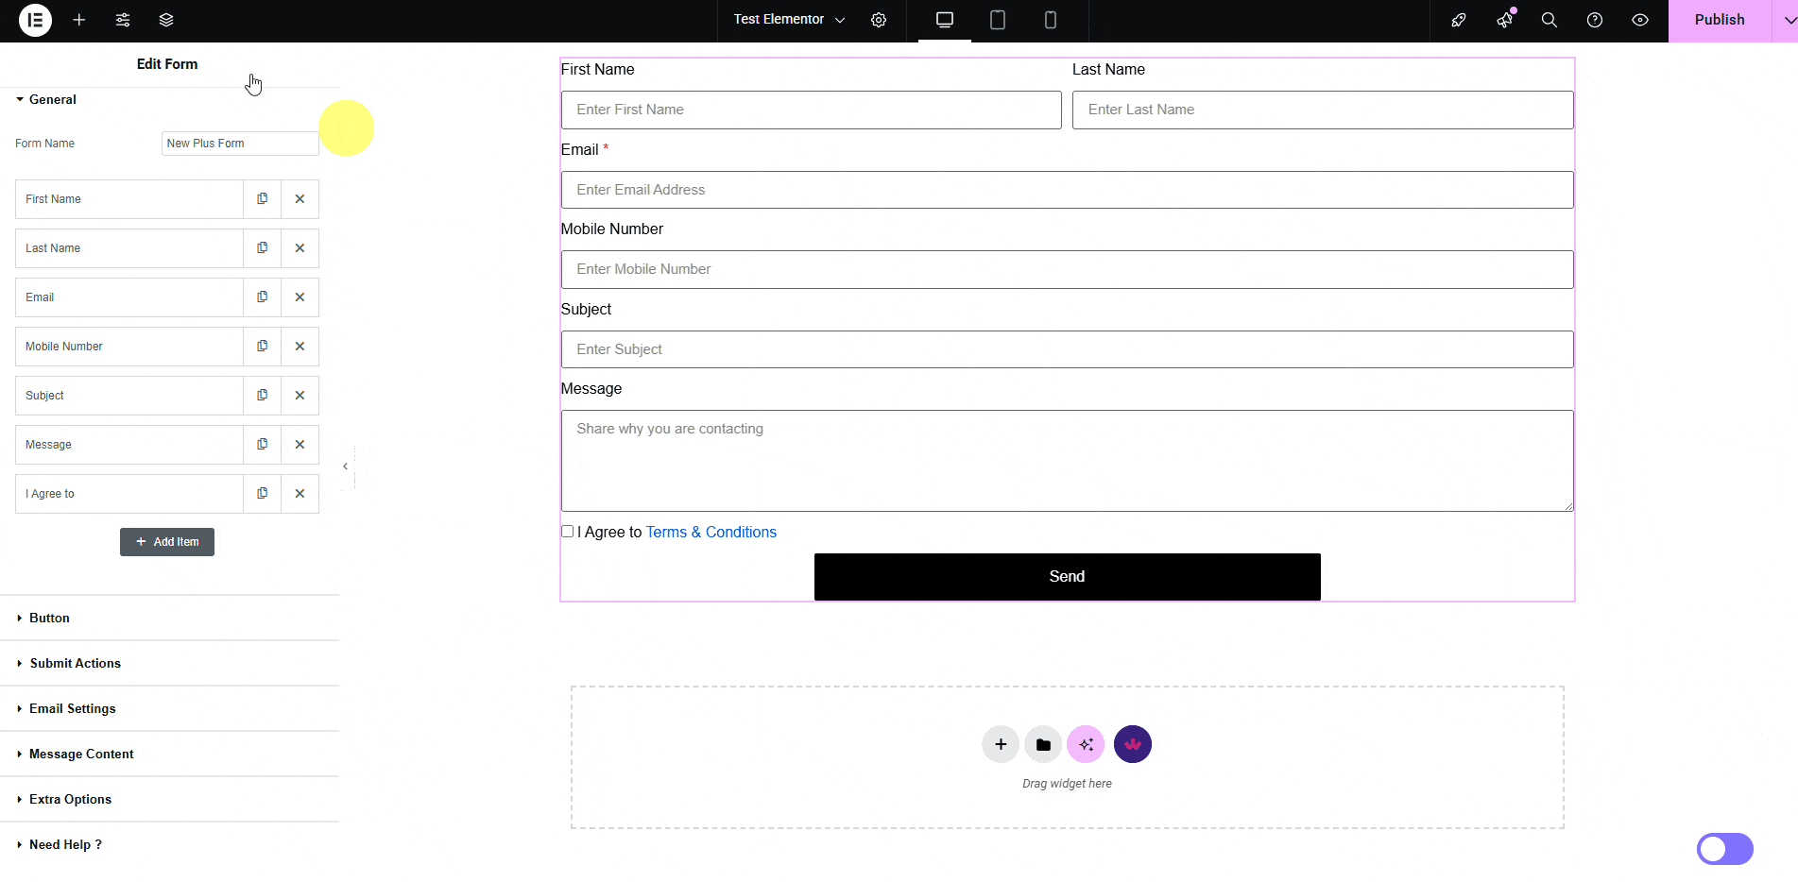The height and width of the screenshot is (882, 1798).
Task: Open page settings gear icon
Action: (879, 20)
